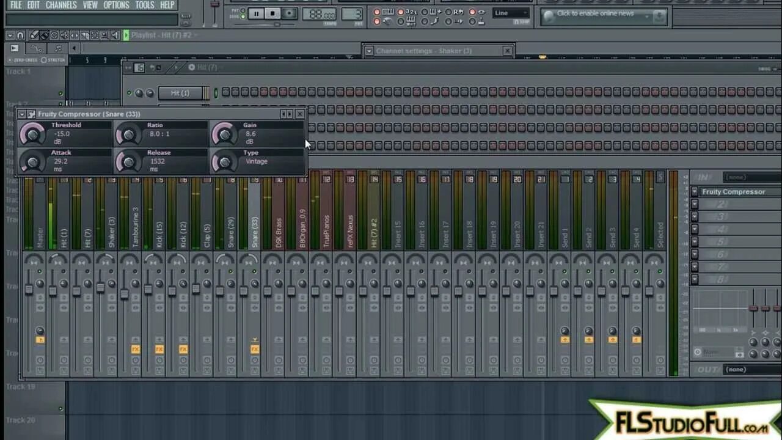Open mixer OUT destination selector
The height and width of the screenshot is (440, 782).
point(753,370)
